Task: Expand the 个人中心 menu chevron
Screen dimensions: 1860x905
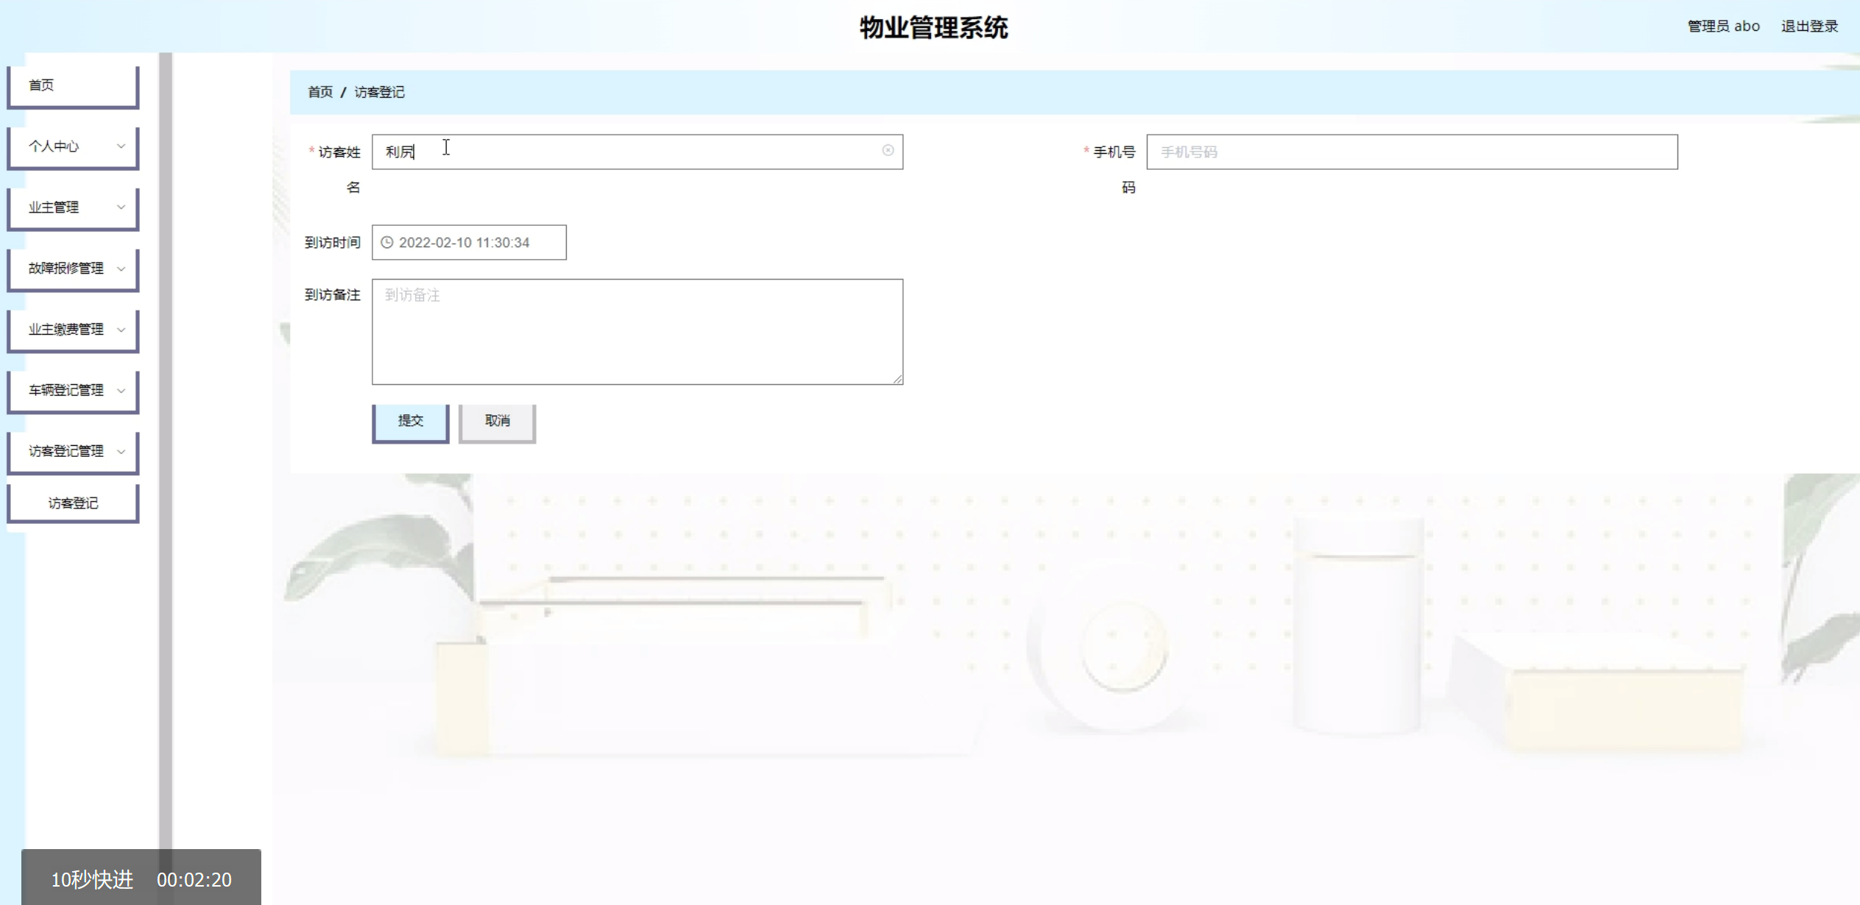Action: [121, 146]
